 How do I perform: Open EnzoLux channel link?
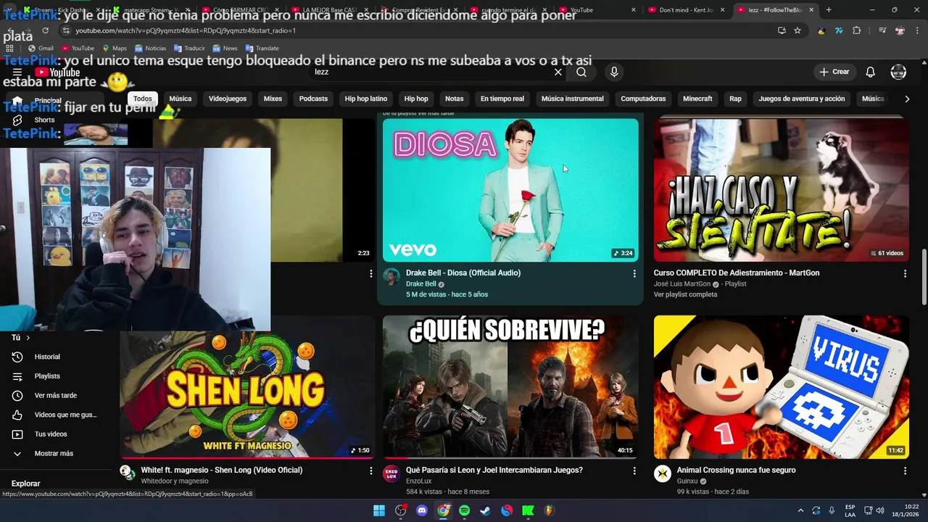418,481
